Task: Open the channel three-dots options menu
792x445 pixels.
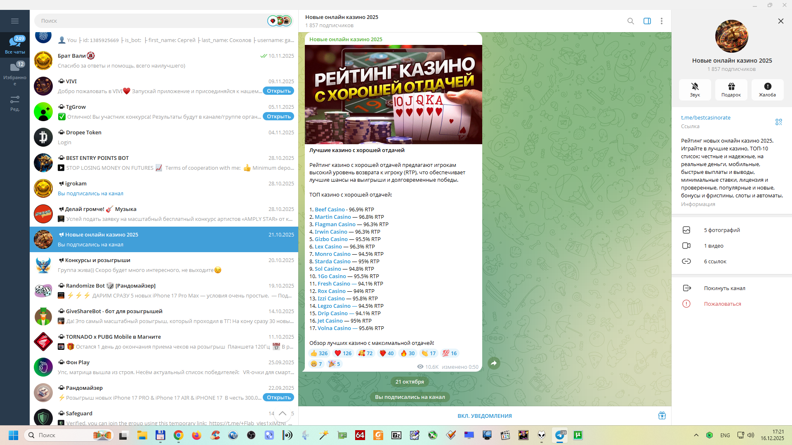Action: coord(661,21)
